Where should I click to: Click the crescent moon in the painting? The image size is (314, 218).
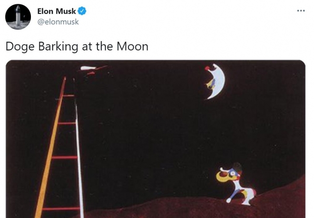pos(215,81)
